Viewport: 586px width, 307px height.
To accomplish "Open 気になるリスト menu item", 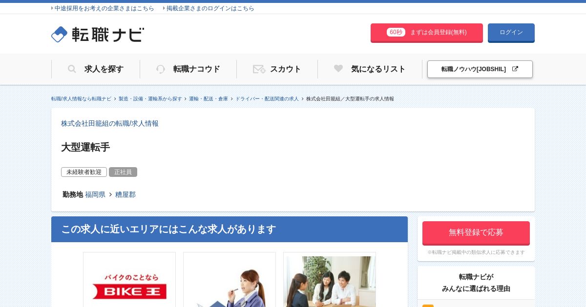I will [370, 69].
